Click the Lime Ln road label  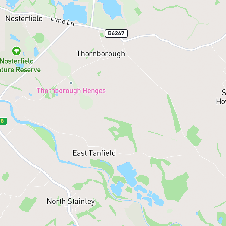(62, 21)
